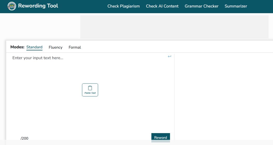Click the 'Modes:' label
Viewport: 273px width, 145px height.
(17, 47)
